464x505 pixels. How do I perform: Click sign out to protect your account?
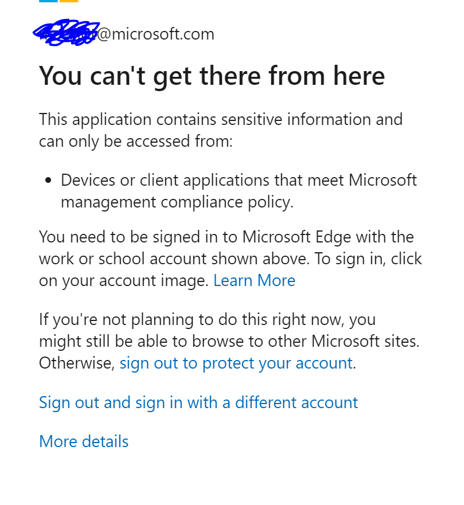tap(236, 363)
